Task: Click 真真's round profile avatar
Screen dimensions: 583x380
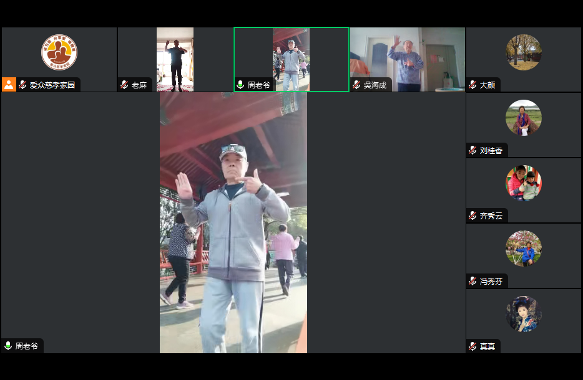Action: tap(524, 314)
